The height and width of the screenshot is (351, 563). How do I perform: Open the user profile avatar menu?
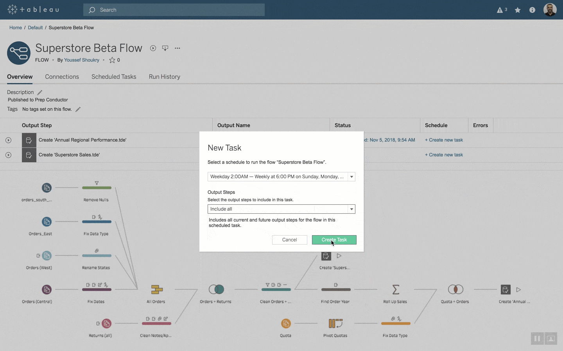click(550, 10)
